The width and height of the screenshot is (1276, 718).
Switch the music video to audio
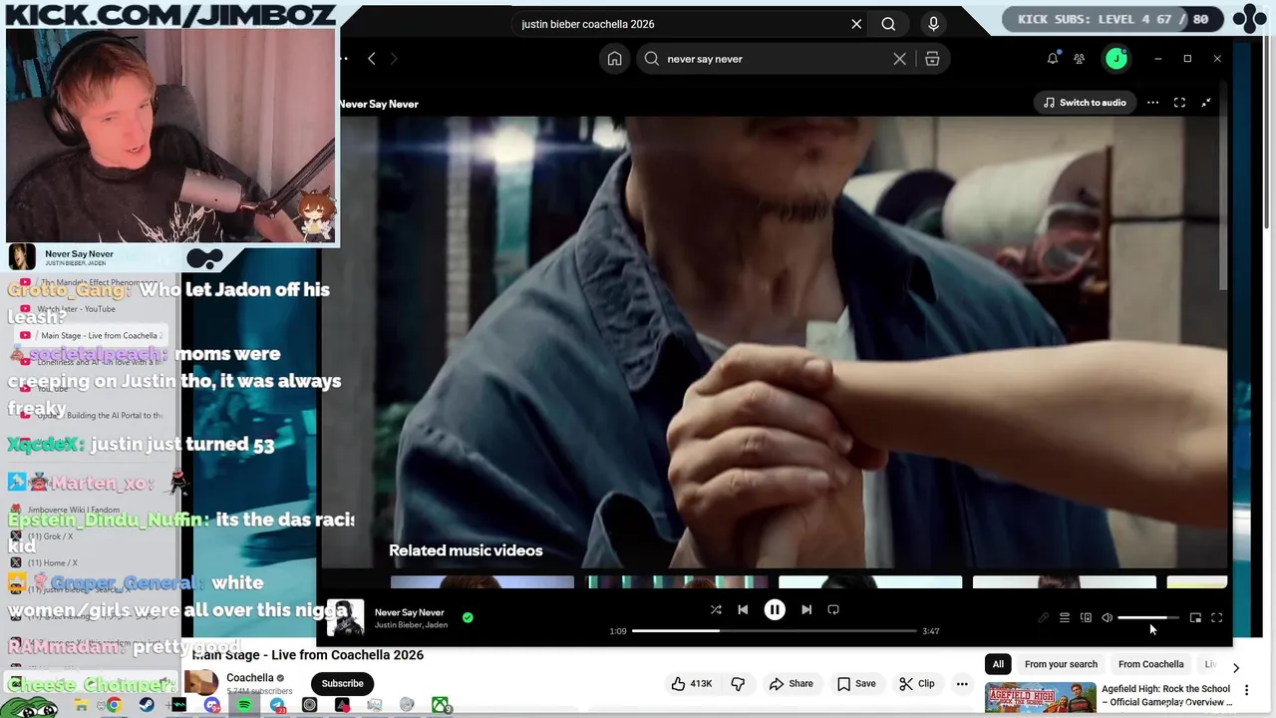[1085, 103]
